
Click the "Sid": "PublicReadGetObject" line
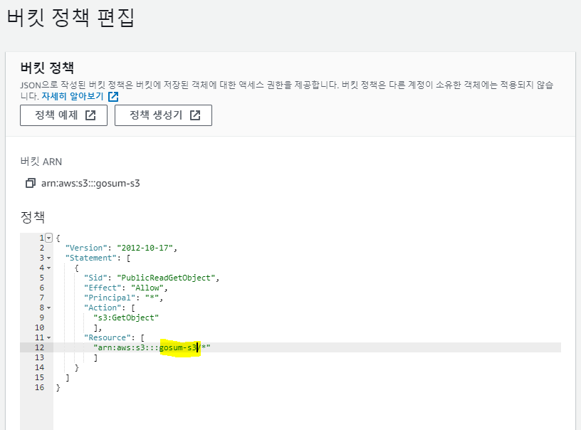152,278
